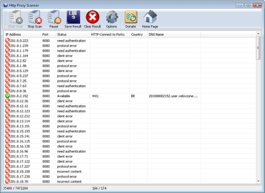Screen dimensions: 265x193
Task: Select the row with IP 201.8.8.36
Action: [130, 91]
